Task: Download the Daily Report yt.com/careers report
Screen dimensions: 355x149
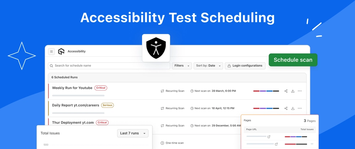Action: pos(293,108)
